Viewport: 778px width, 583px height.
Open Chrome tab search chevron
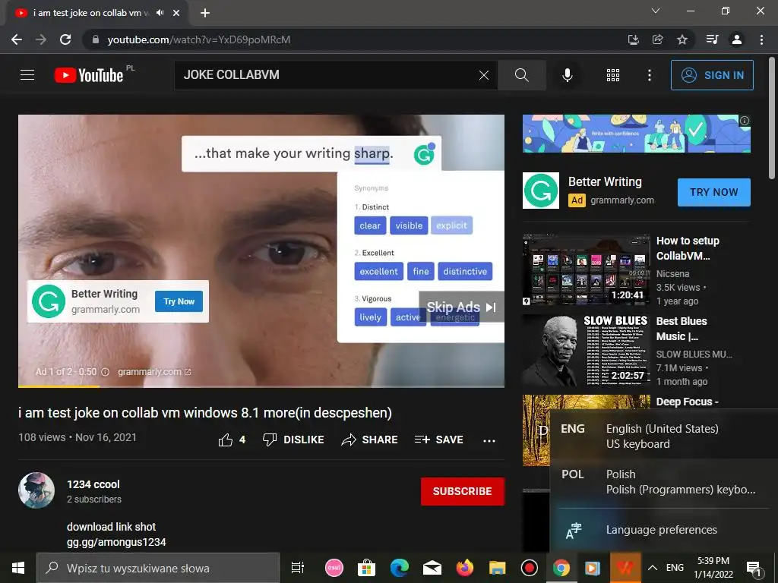point(656,11)
